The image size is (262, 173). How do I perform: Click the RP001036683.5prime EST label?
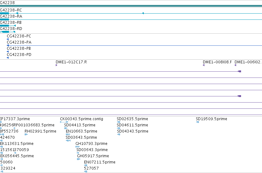[34, 125]
